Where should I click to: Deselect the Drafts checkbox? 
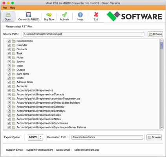[9, 78]
